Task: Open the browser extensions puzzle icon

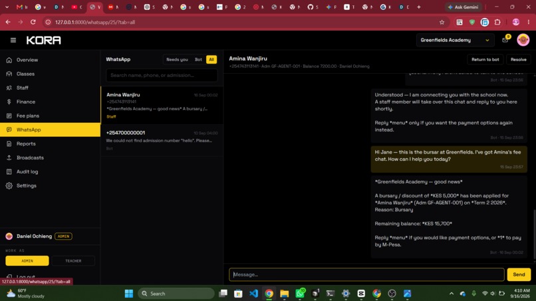Action: pyautogui.click(x=497, y=22)
